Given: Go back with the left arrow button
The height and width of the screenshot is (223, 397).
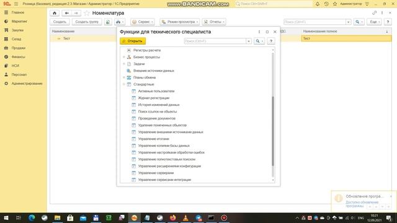Looking at the screenshot, I should [66, 13].
